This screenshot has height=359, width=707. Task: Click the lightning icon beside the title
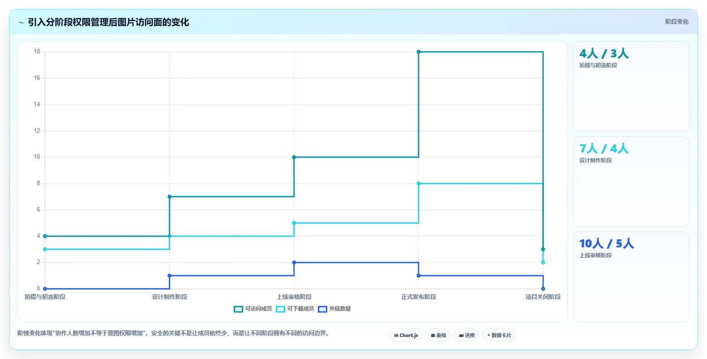[21, 22]
